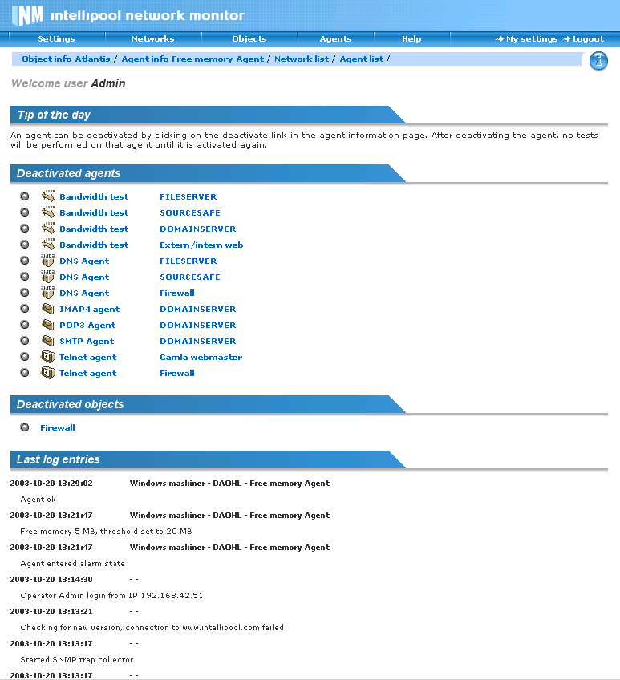The height and width of the screenshot is (680, 620).
Task: Open the Help menu
Action: point(411,38)
